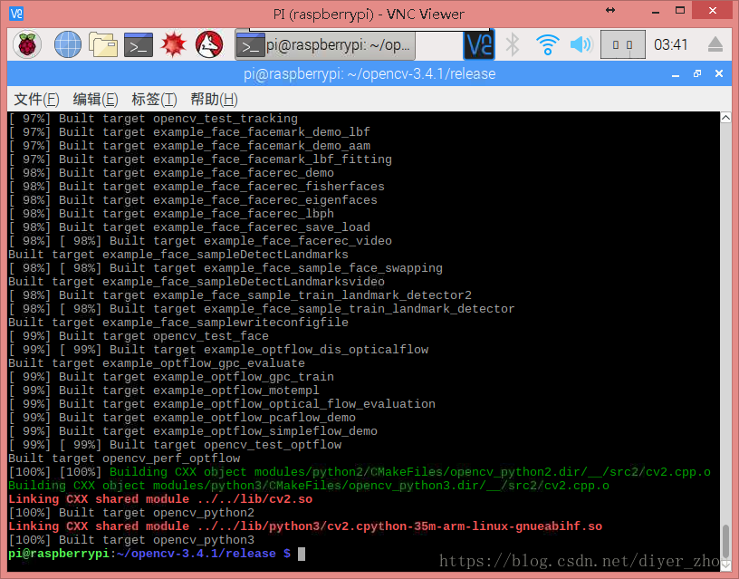
Task: Click the terminal scrollbar thumb
Action: point(725,540)
